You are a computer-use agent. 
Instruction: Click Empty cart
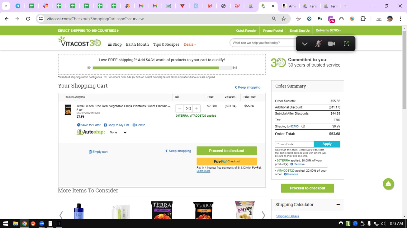click(x=98, y=152)
